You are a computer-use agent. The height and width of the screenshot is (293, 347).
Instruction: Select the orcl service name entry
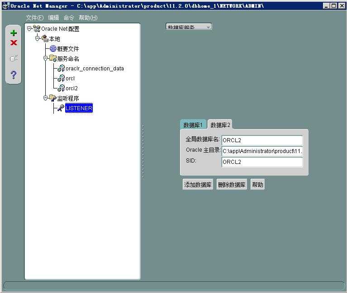[x=70, y=79]
